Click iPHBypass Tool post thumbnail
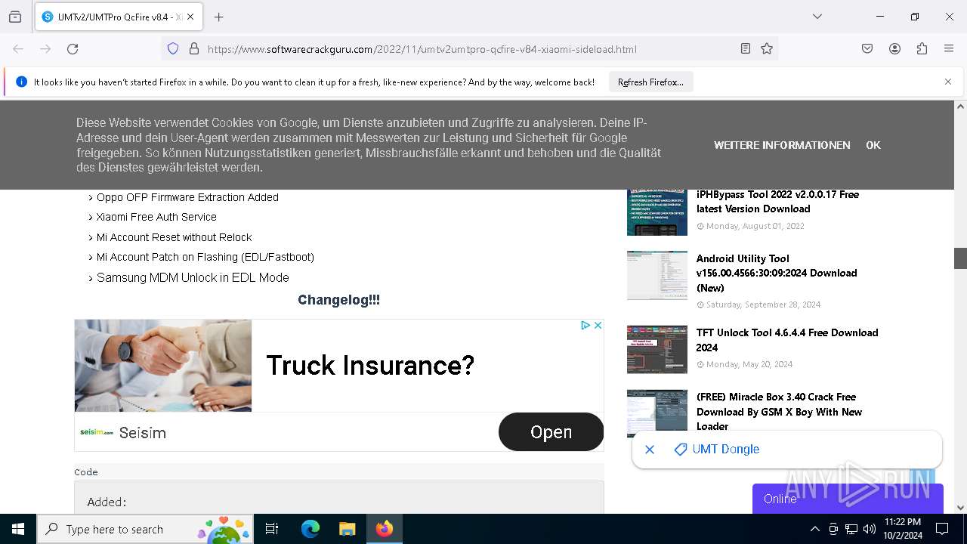 [x=657, y=211]
